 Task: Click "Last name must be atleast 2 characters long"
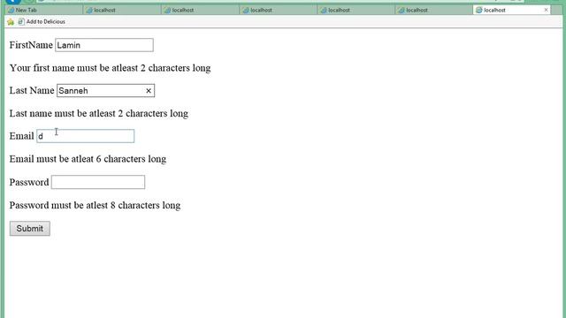[99, 114]
